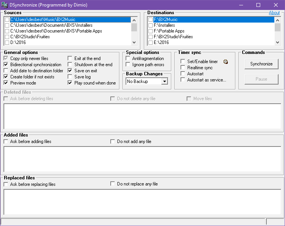Enable Save log checkbox
The height and width of the screenshot is (226, 285).
click(70, 76)
